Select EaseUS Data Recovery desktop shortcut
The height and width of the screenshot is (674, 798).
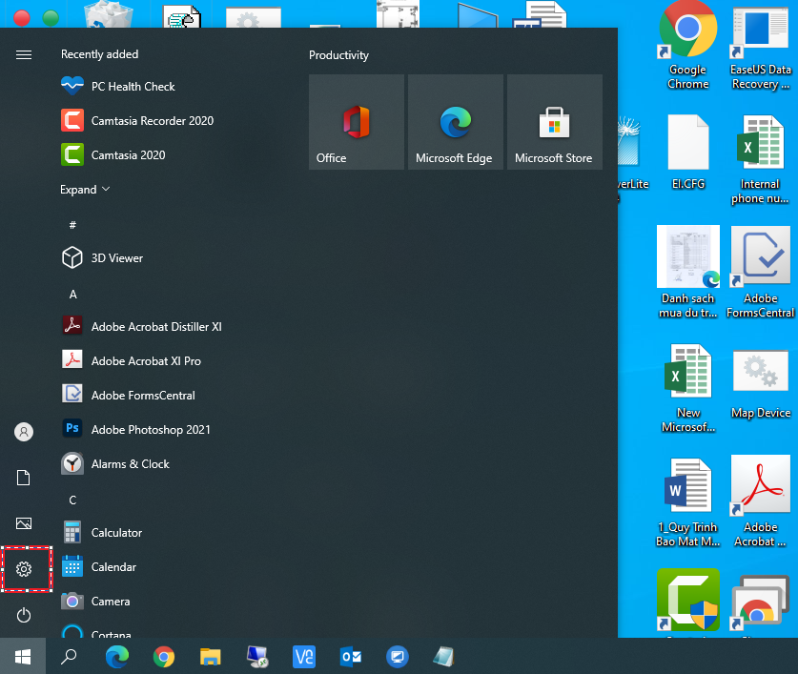tap(761, 49)
